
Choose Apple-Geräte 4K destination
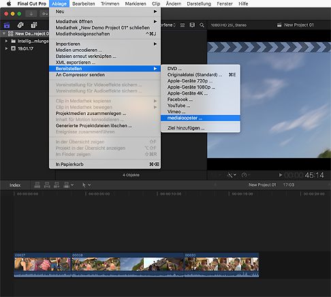pos(200,93)
